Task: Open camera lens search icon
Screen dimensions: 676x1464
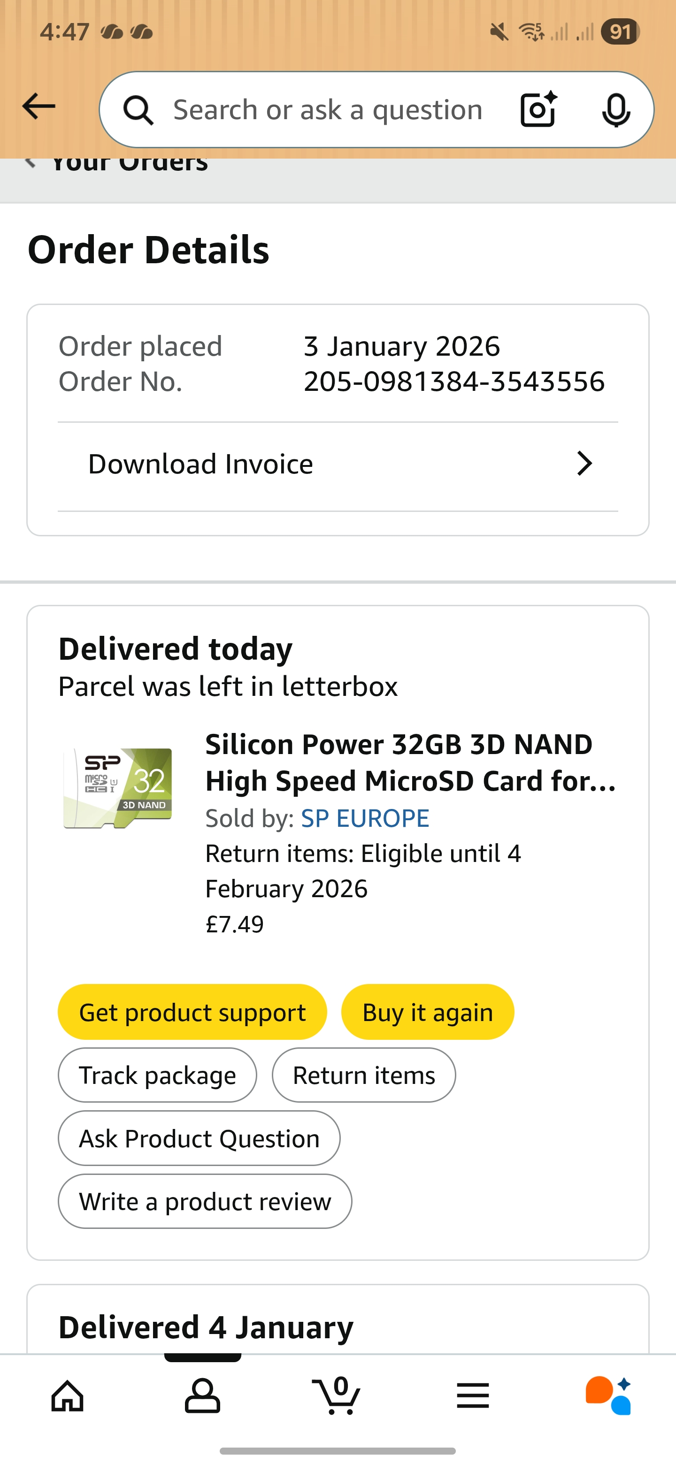Action: click(538, 109)
